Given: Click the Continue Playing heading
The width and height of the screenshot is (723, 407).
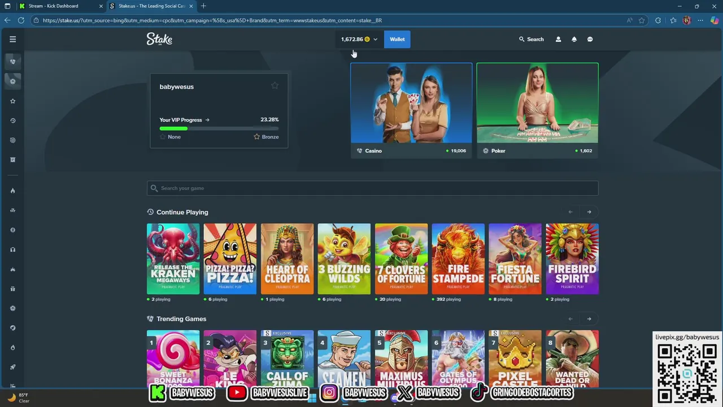Looking at the screenshot, I should pyautogui.click(x=182, y=212).
